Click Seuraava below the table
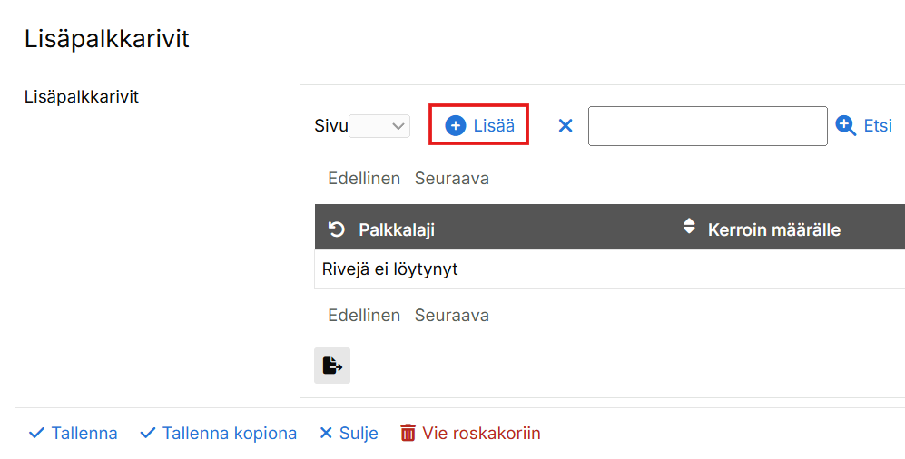Viewport: 905px width, 459px height. coord(451,316)
